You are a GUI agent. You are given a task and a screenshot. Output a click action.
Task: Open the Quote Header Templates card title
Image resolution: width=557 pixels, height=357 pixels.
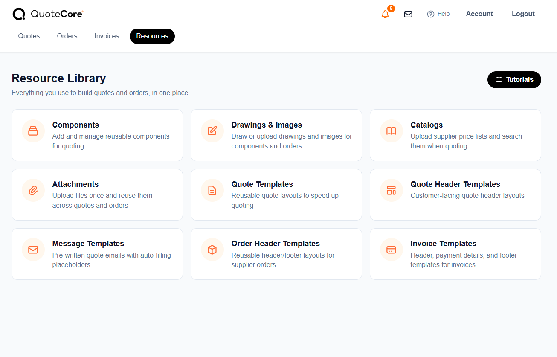point(455,184)
